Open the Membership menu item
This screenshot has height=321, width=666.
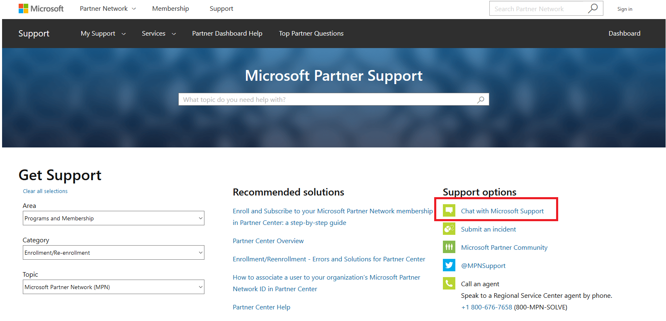pos(170,9)
